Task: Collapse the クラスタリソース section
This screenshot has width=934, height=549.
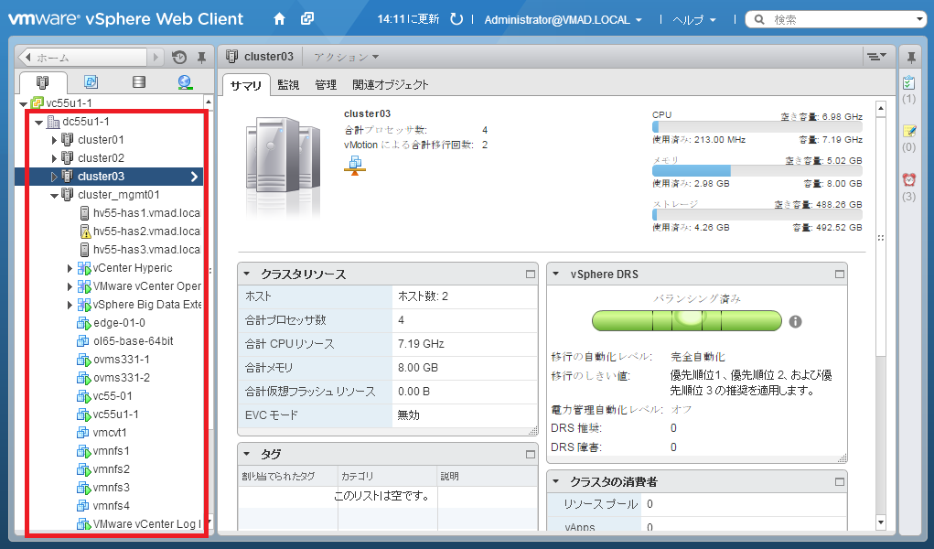Action: [x=247, y=274]
